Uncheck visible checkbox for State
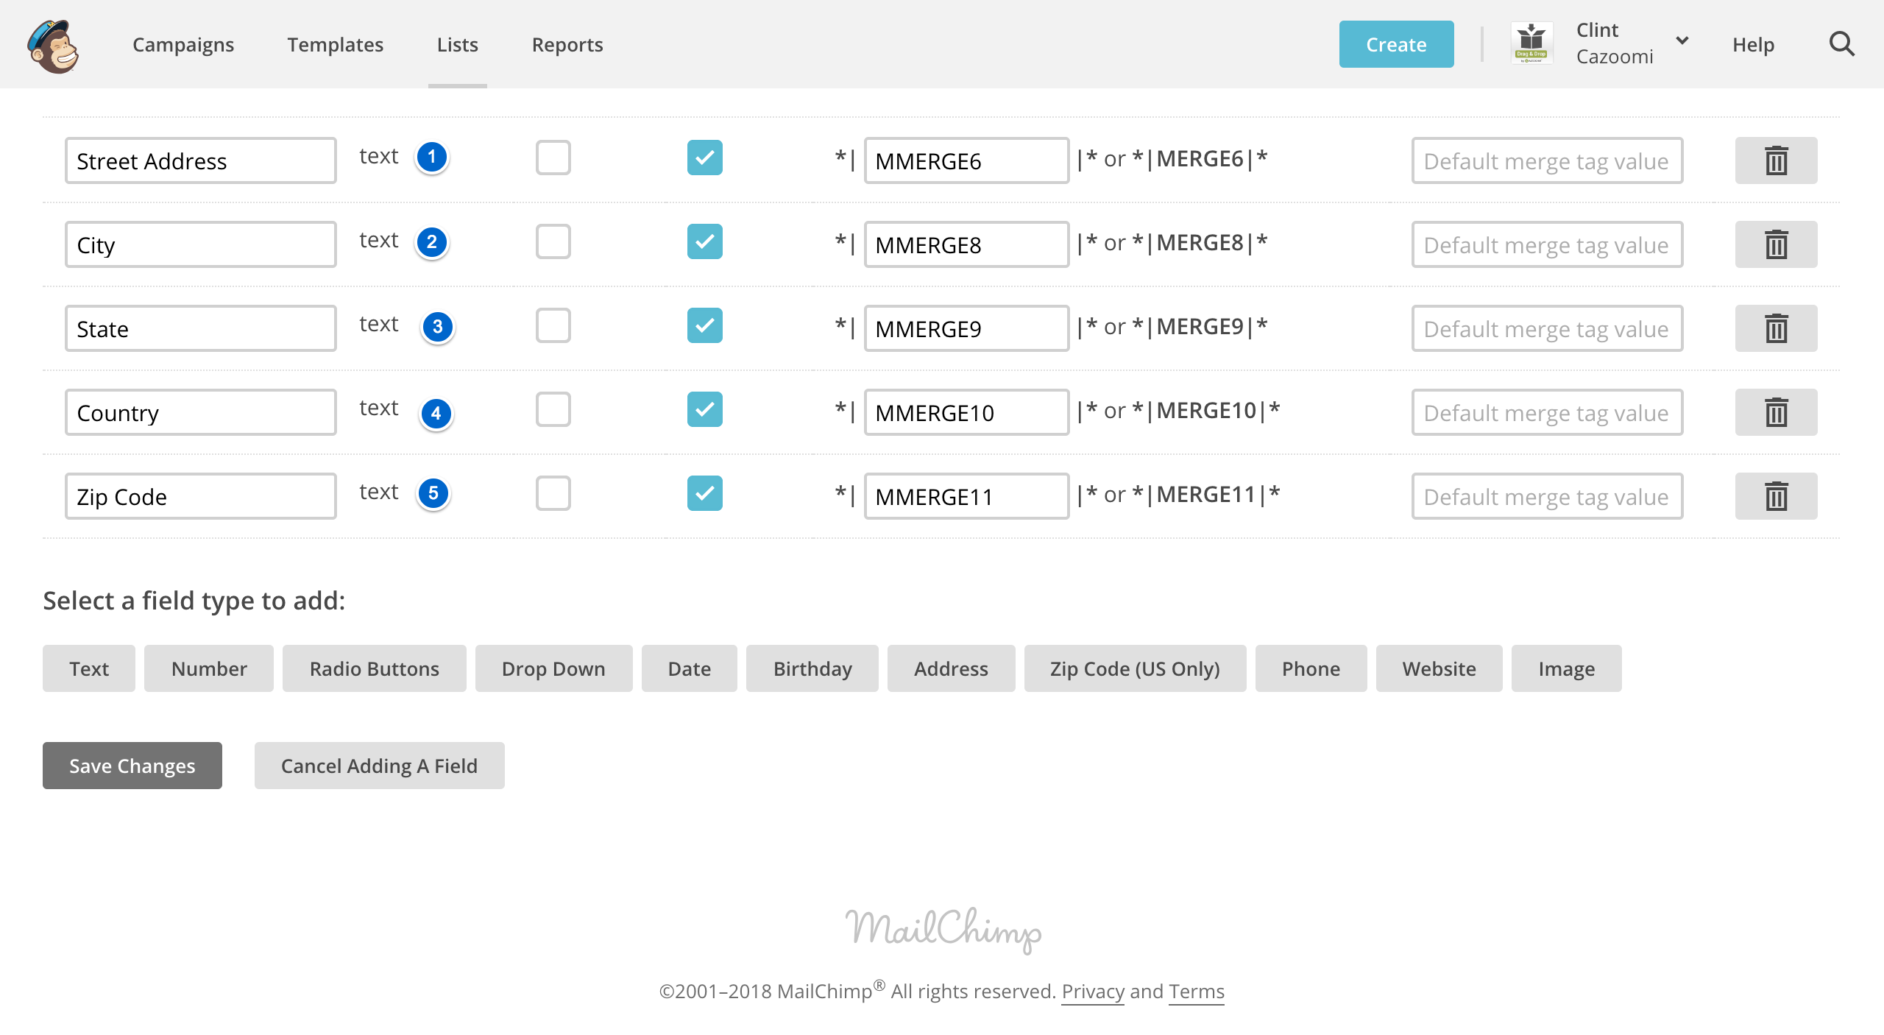This screenshot has width=1884, height=1035. (705, 325)
